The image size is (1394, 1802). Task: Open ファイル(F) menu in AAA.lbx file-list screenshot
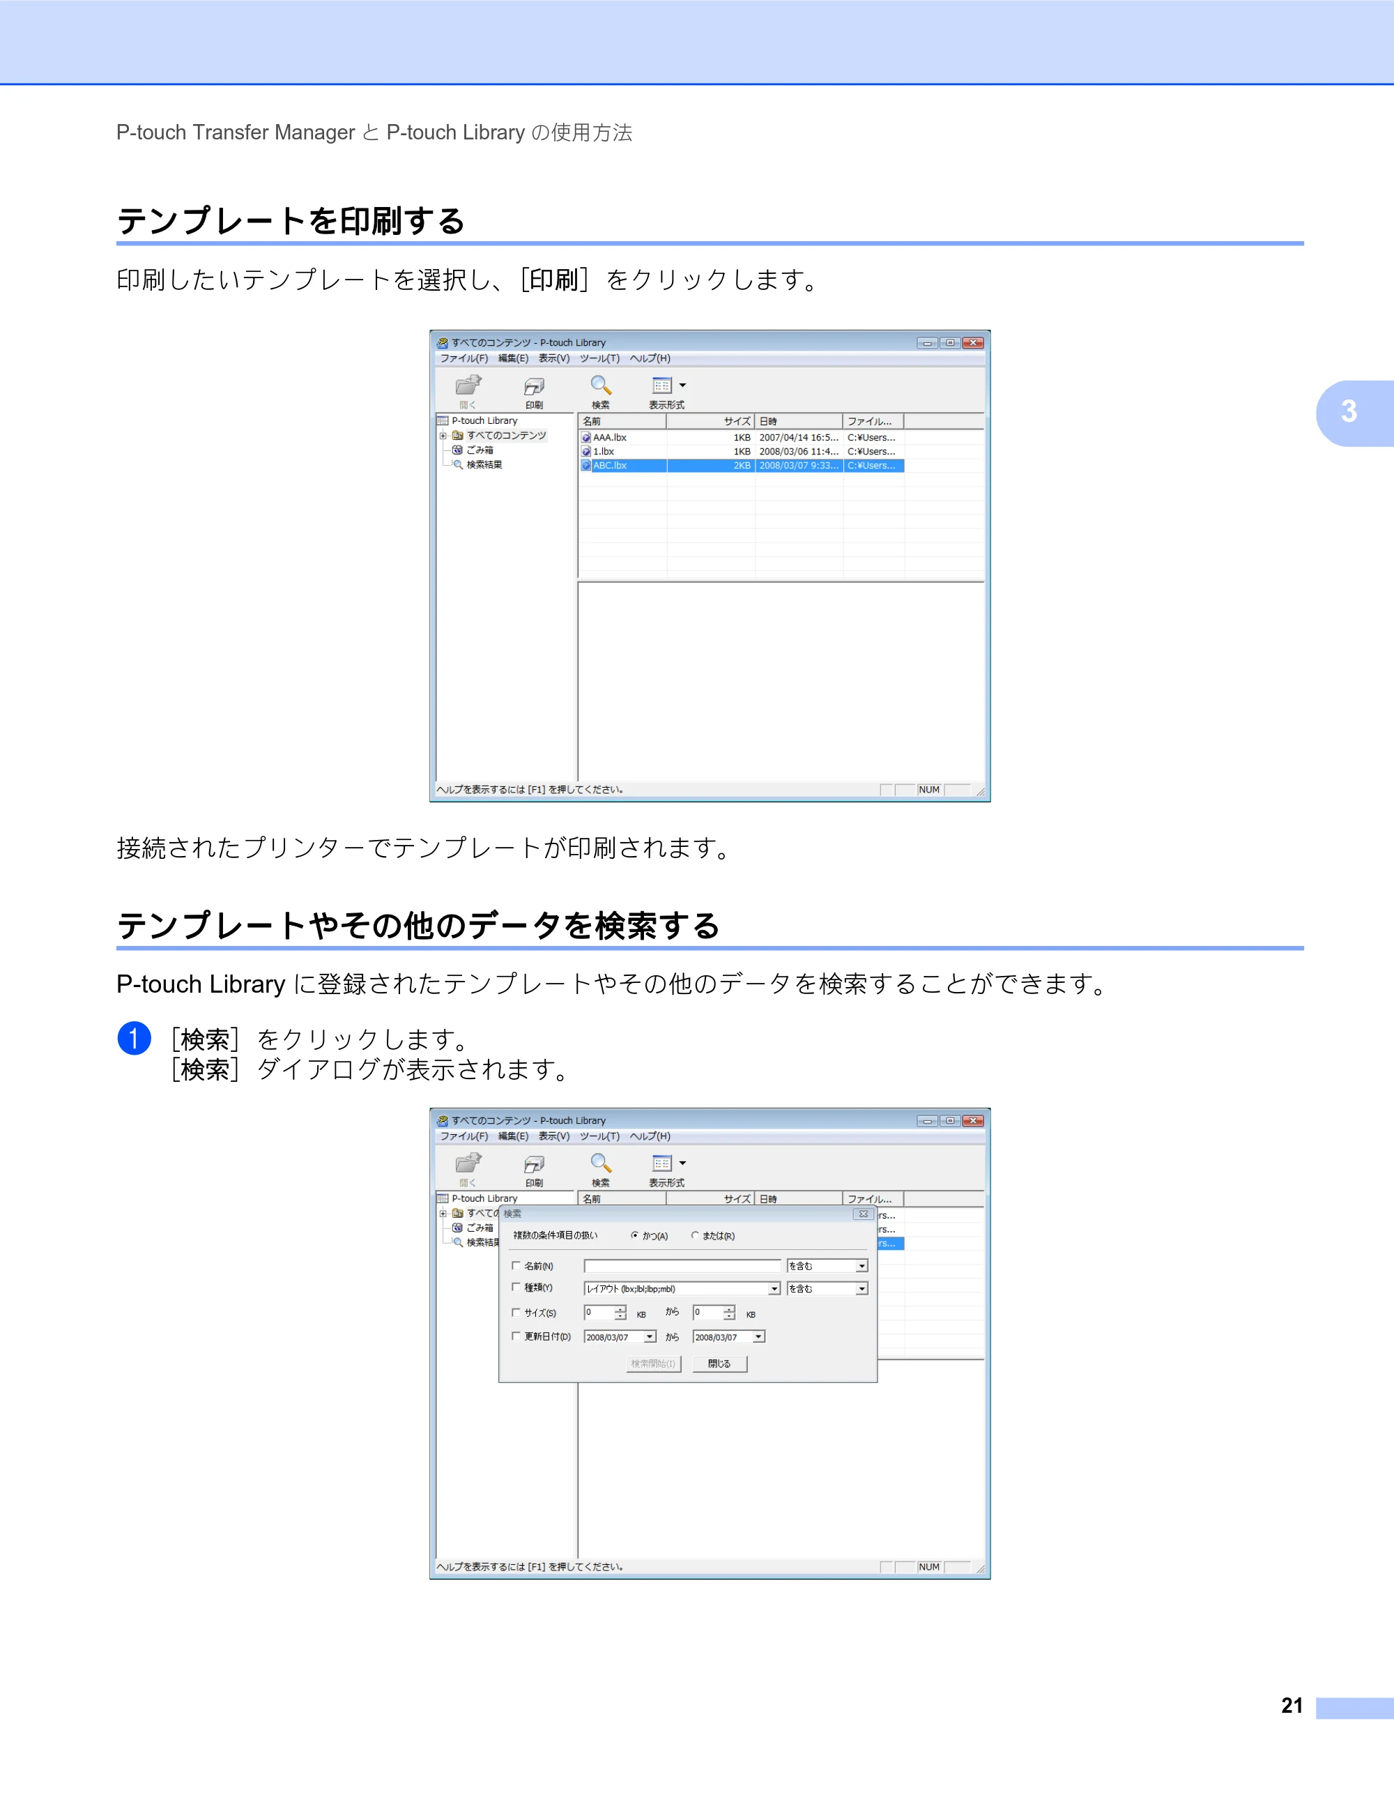coord(464,358)
